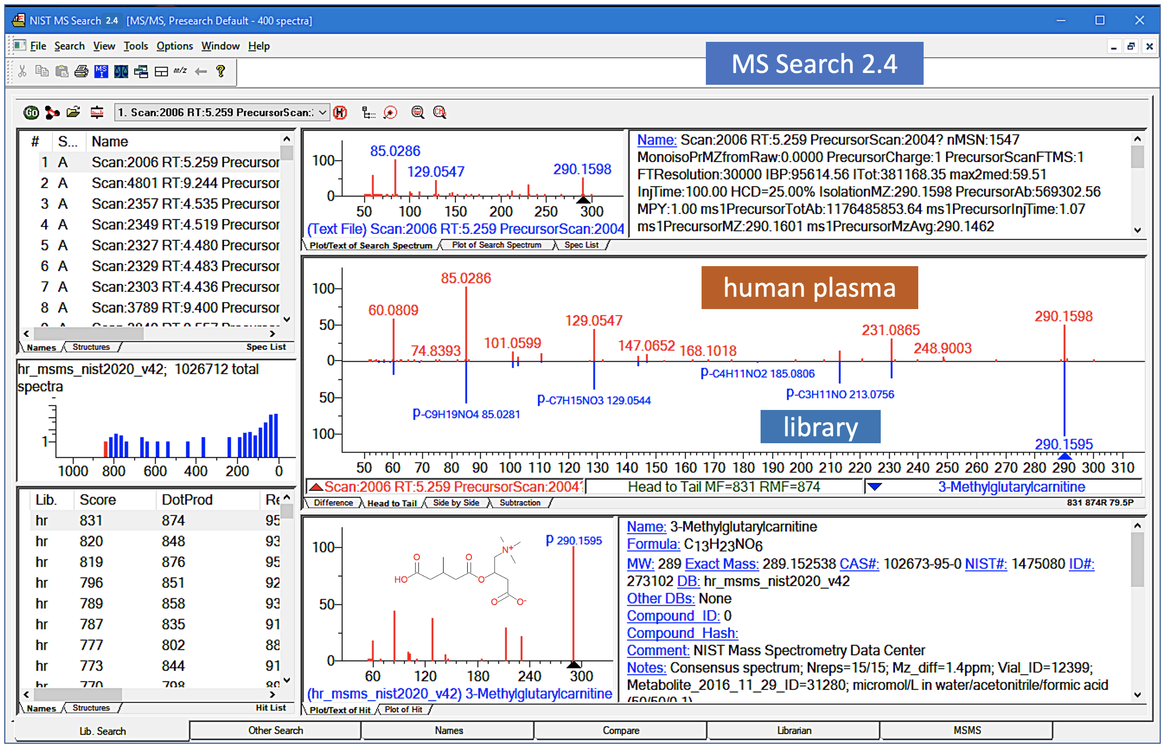Open the yellow question mark help icon
The height and width of the screenshot is (748, 1165).
pyautogui.click(x=220, y=71)
